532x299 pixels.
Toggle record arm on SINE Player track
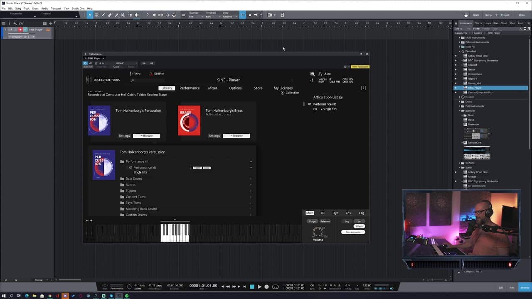(x=20, y=29)
